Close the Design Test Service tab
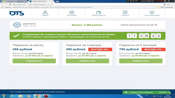 pos(52,1)
